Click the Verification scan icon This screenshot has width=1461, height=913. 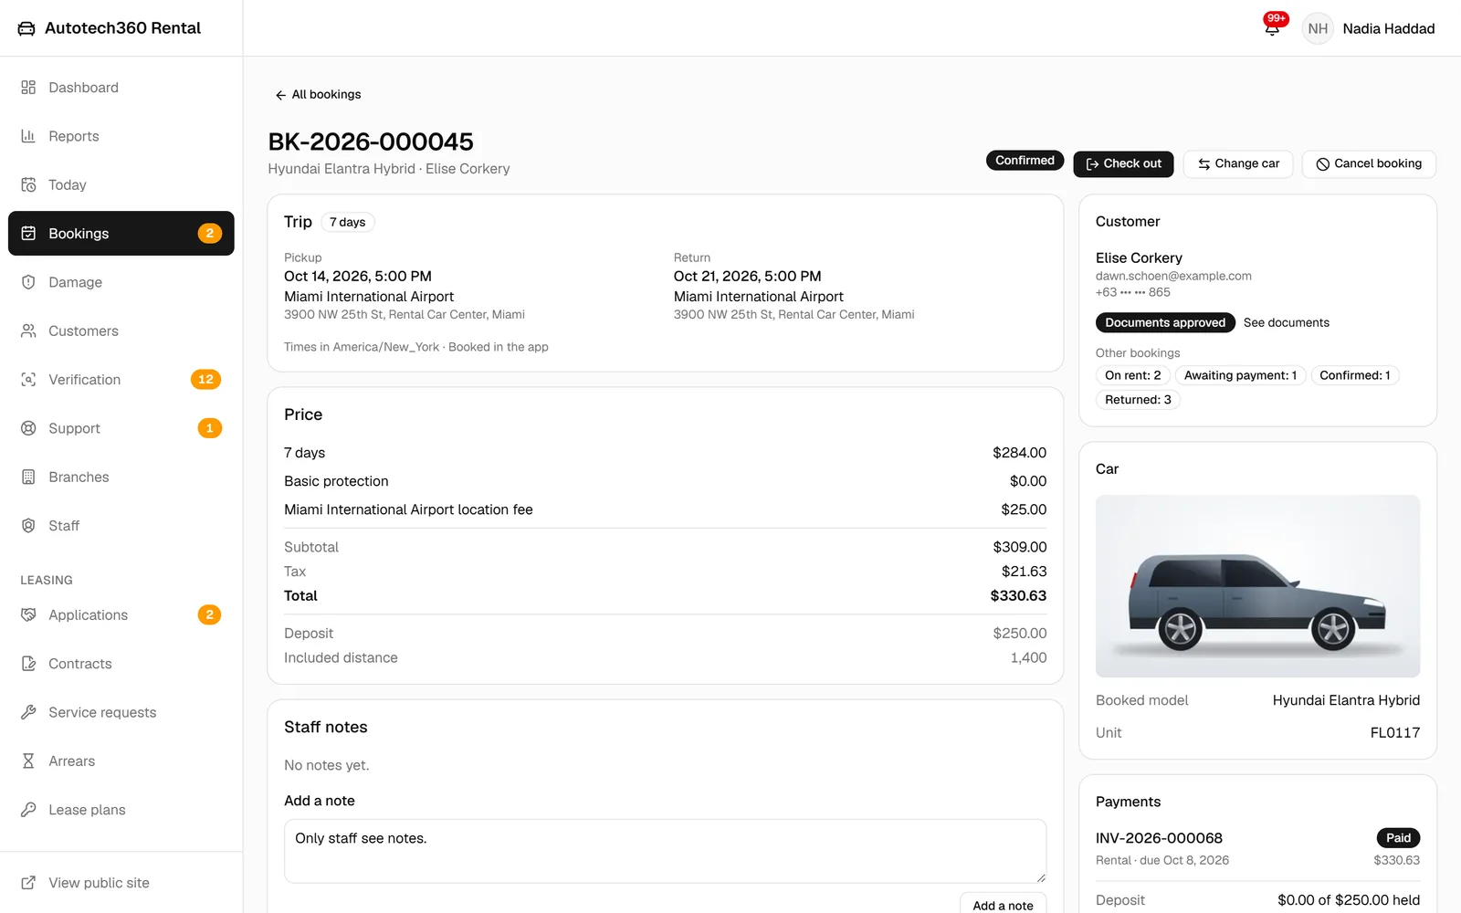point(28,380)
